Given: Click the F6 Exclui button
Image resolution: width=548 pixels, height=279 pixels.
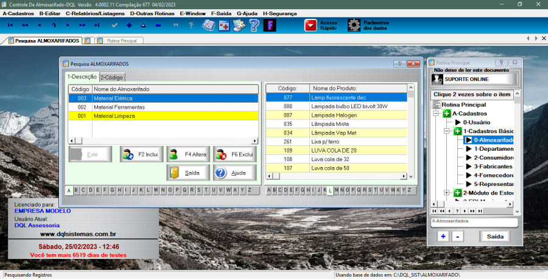Looking at the screenshot, I should tap(234, 154).
